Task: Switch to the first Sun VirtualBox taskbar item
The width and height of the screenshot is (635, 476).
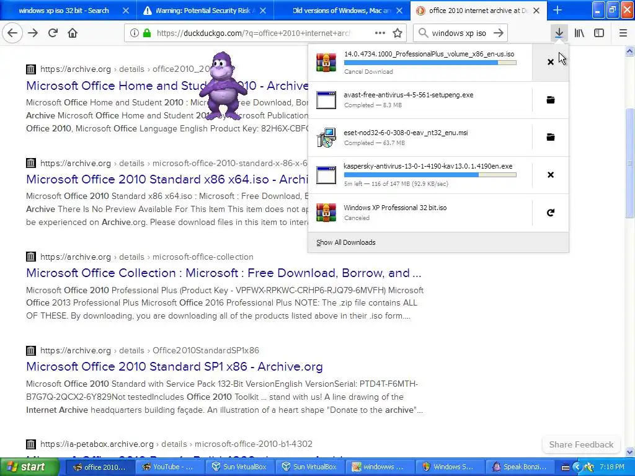Action: 239,467
